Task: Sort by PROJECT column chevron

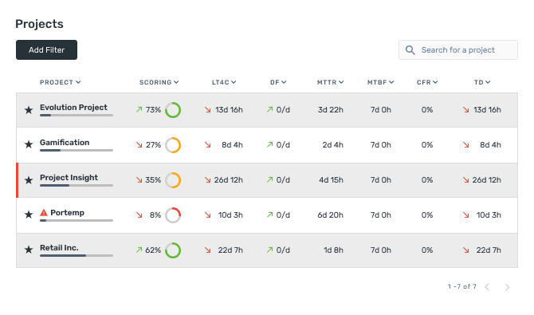Action: point(78,82)
